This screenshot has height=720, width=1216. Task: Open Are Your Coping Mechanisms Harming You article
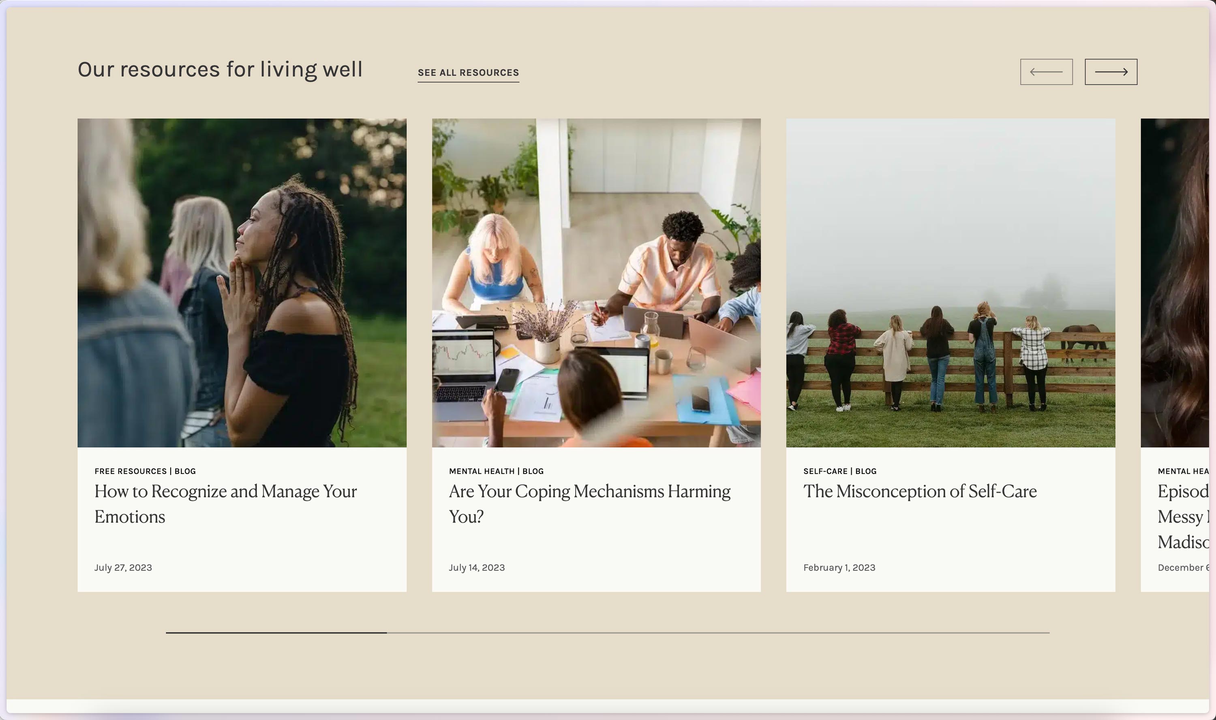point(590,504)
